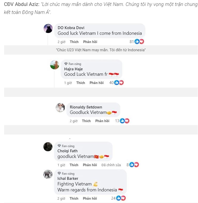
Task: Click the Fan cứng diamond badge above Hajra Haje
Action: coord(66,64)
